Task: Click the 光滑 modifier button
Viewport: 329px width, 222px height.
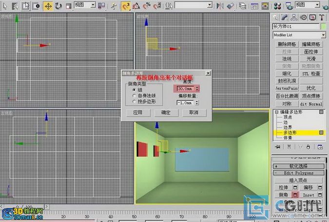Action: click(311, 59)
